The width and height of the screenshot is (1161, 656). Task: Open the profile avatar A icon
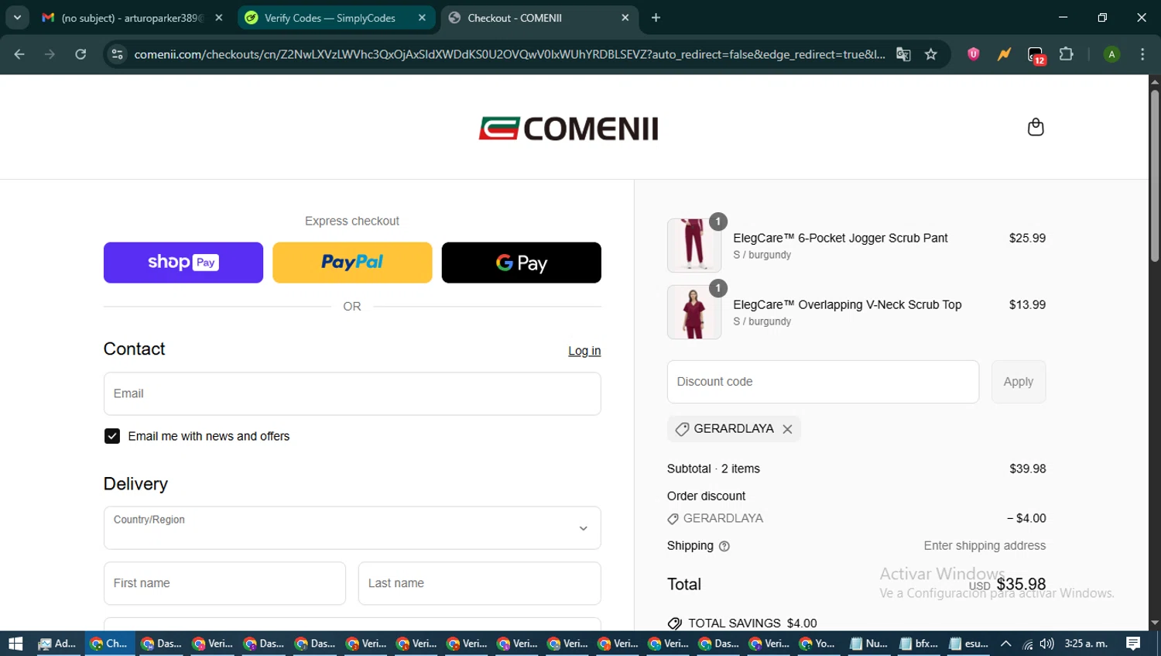click(x=1111, y=54)
